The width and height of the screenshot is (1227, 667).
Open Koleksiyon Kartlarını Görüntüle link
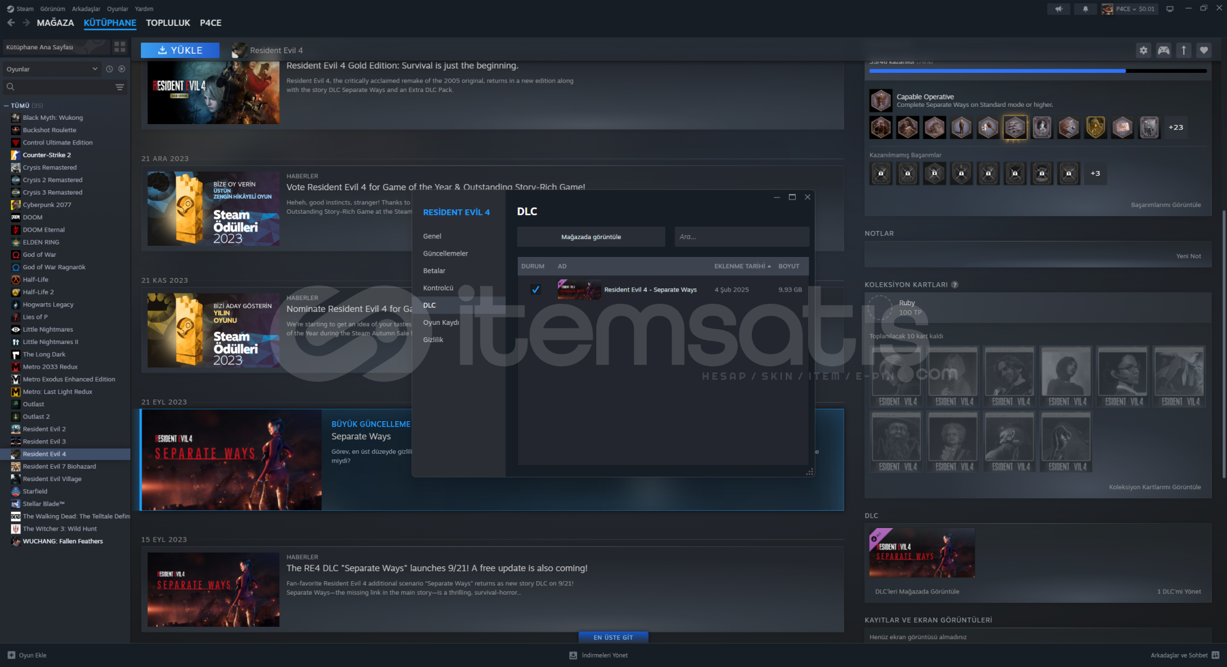1155,487
